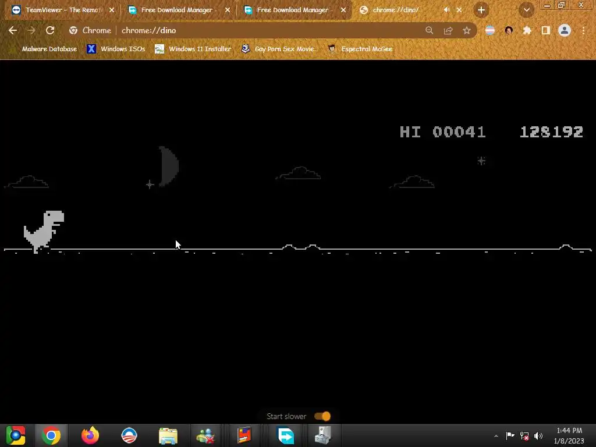This screenshot has width=596, height=447.
Task: Launch Firefox from the taskbar
Action: click(90, 435)
